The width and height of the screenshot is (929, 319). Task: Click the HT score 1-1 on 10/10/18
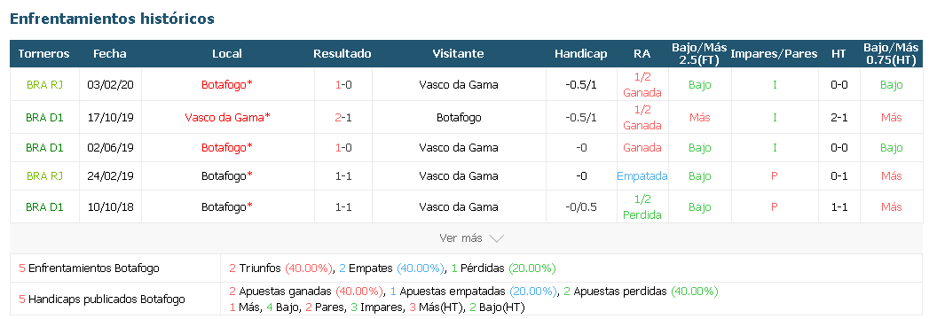tap(838, 207)
